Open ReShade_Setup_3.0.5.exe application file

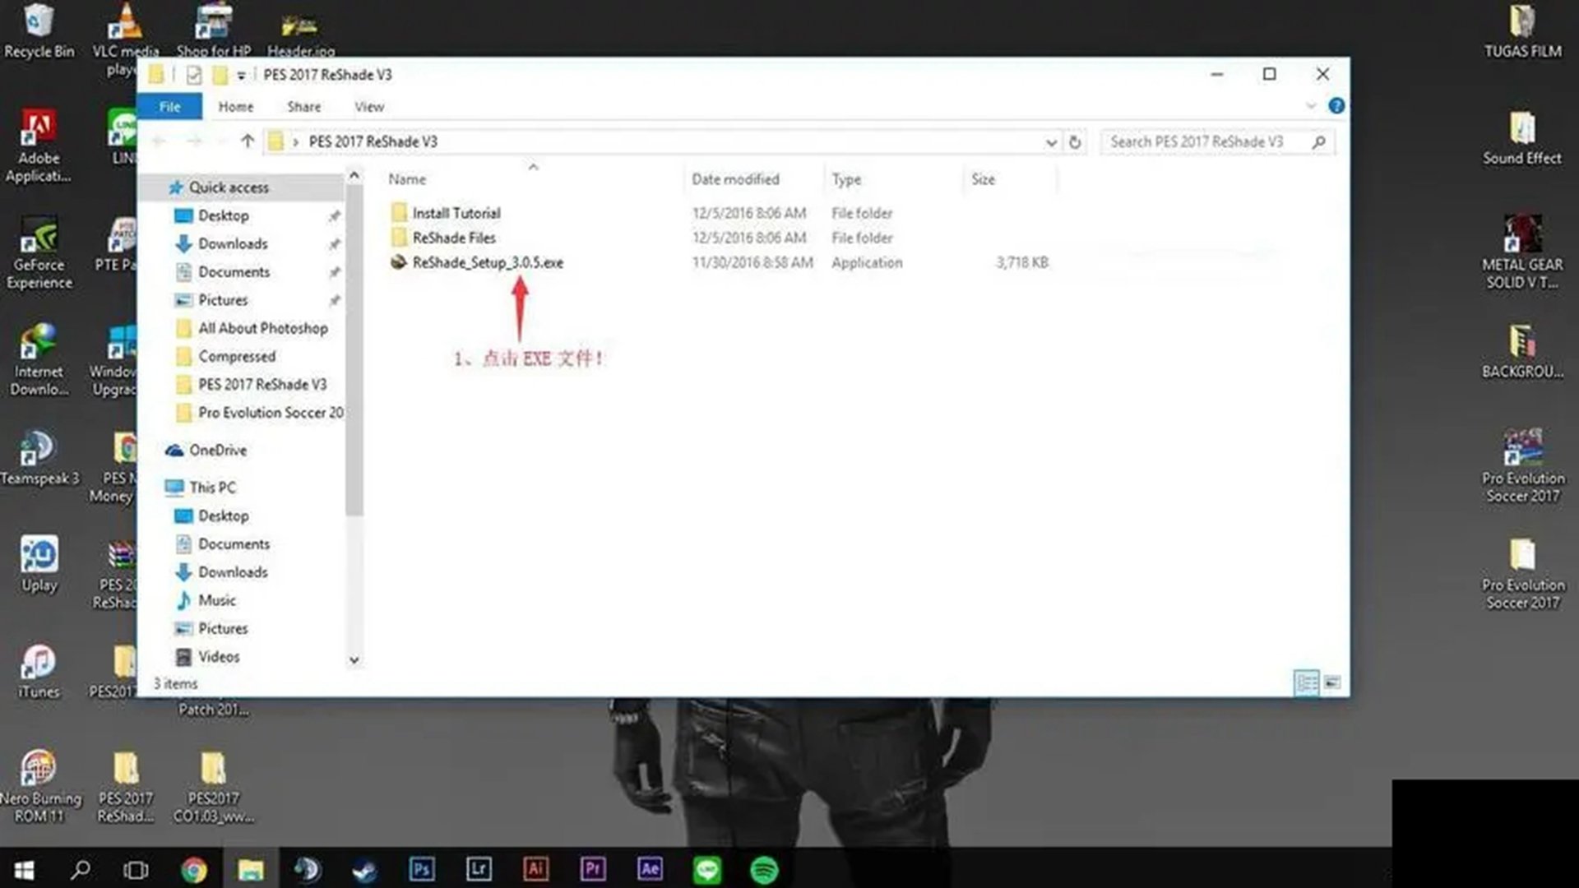[x=487, y=262]
